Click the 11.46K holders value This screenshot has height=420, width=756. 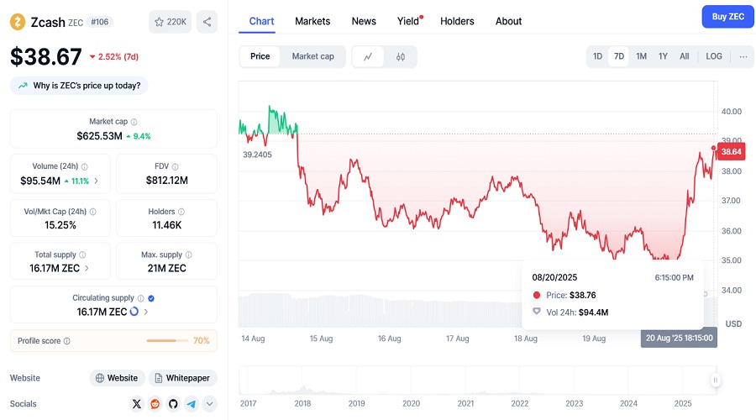[167, 225]
